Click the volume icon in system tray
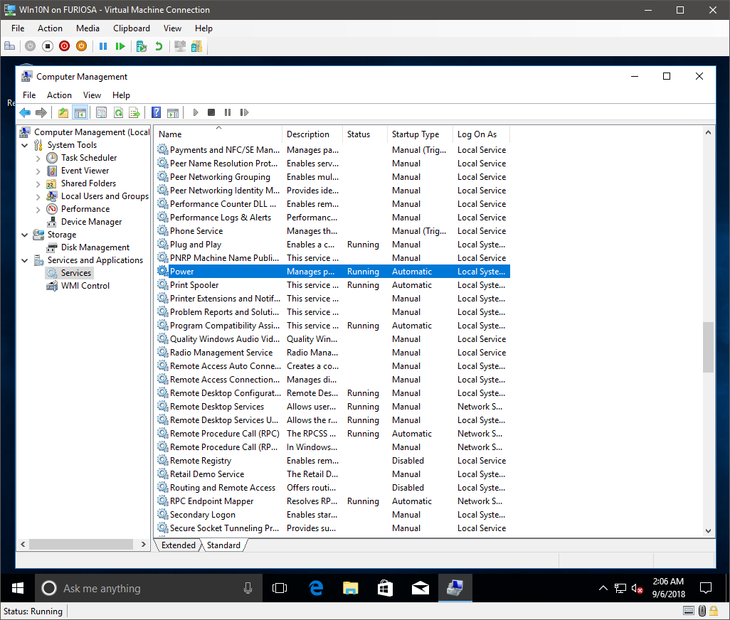 pos(638,589)
